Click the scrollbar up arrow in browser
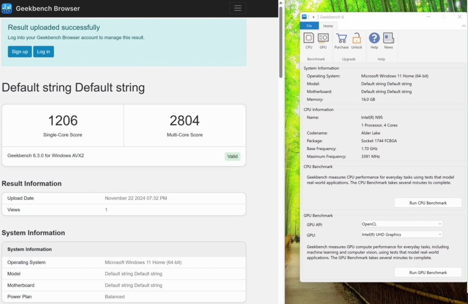 click(281, 3)
